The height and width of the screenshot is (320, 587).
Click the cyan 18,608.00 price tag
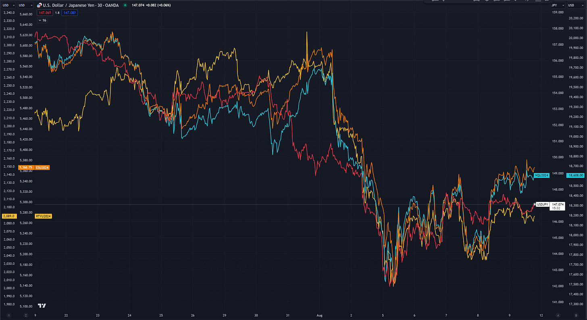coord(575,175)
